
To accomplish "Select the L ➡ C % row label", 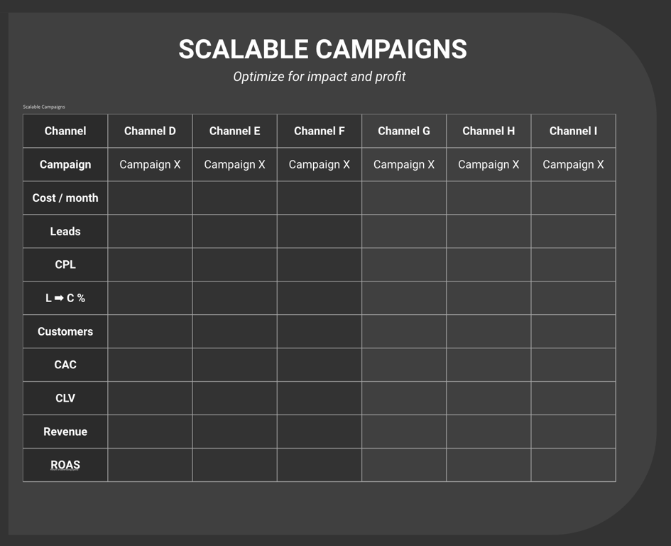I will pyautogui.click(x=65, y=298).
